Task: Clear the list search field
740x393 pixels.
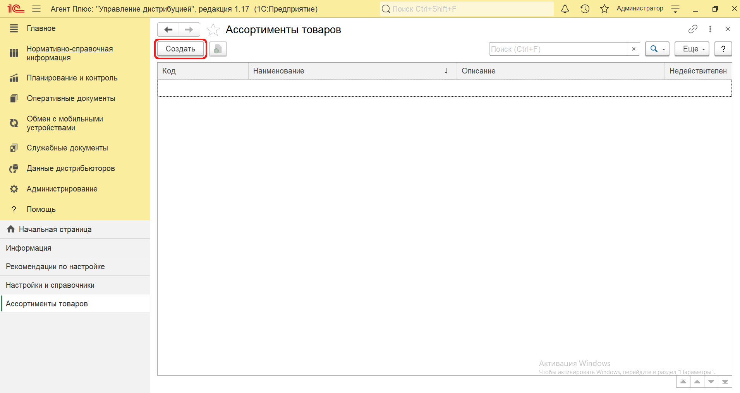Action: (634, 49)
